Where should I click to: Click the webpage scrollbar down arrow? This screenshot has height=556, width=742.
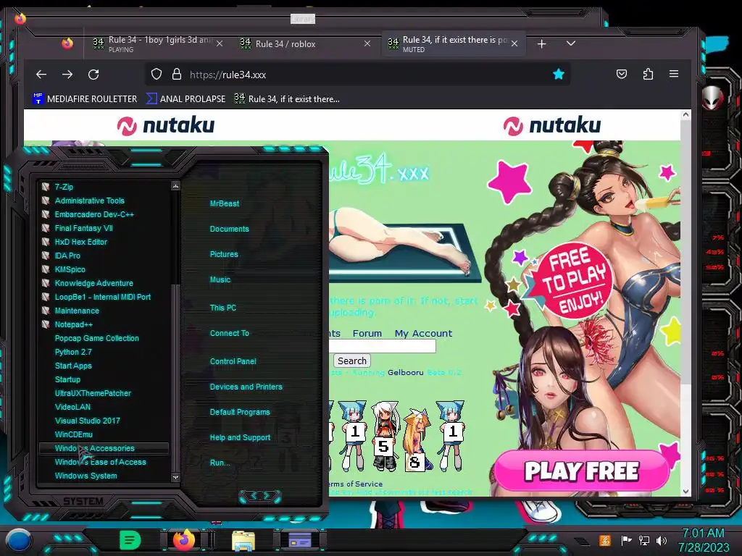[685, 492]
